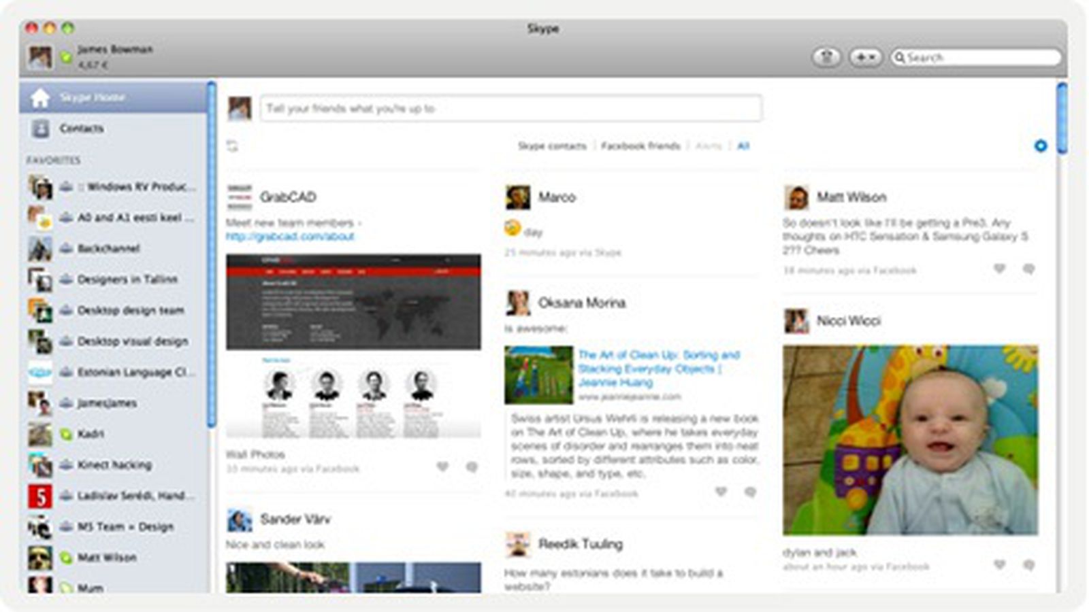Image resolution: width=1089 pixels, height=612 pixels.
Task: Open James Bowman online status indicator
Action: 66,58
